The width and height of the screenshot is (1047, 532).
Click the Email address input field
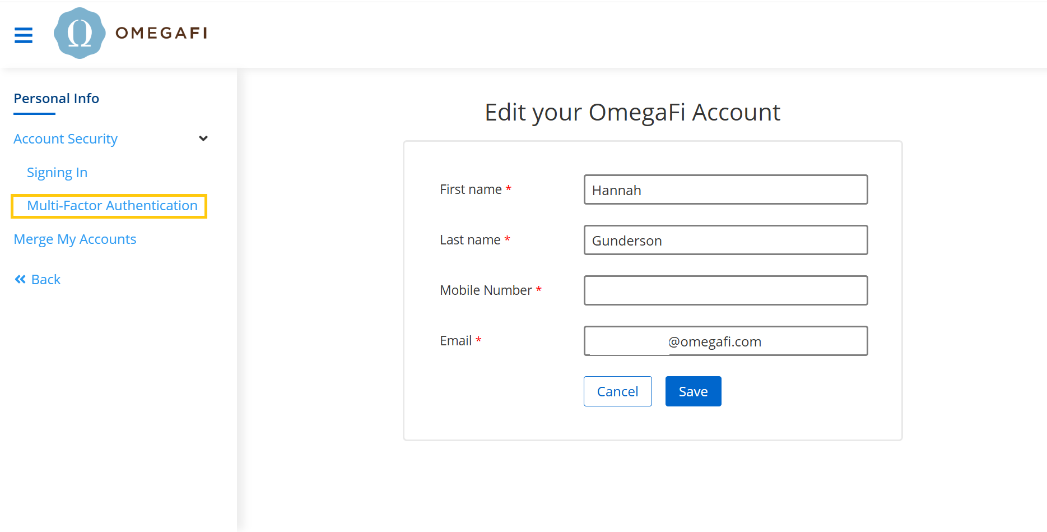tap(725, 341)
